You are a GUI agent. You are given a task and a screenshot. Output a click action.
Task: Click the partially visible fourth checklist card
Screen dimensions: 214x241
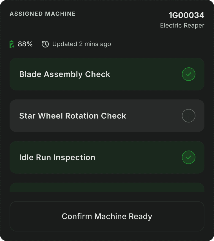[107, 187]
